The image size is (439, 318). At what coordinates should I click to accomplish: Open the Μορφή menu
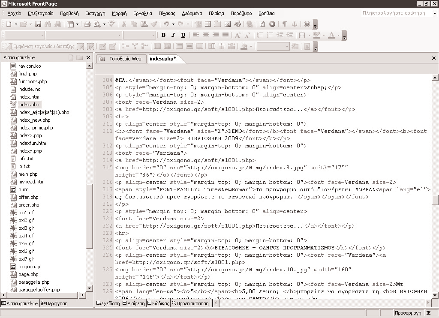119,13
